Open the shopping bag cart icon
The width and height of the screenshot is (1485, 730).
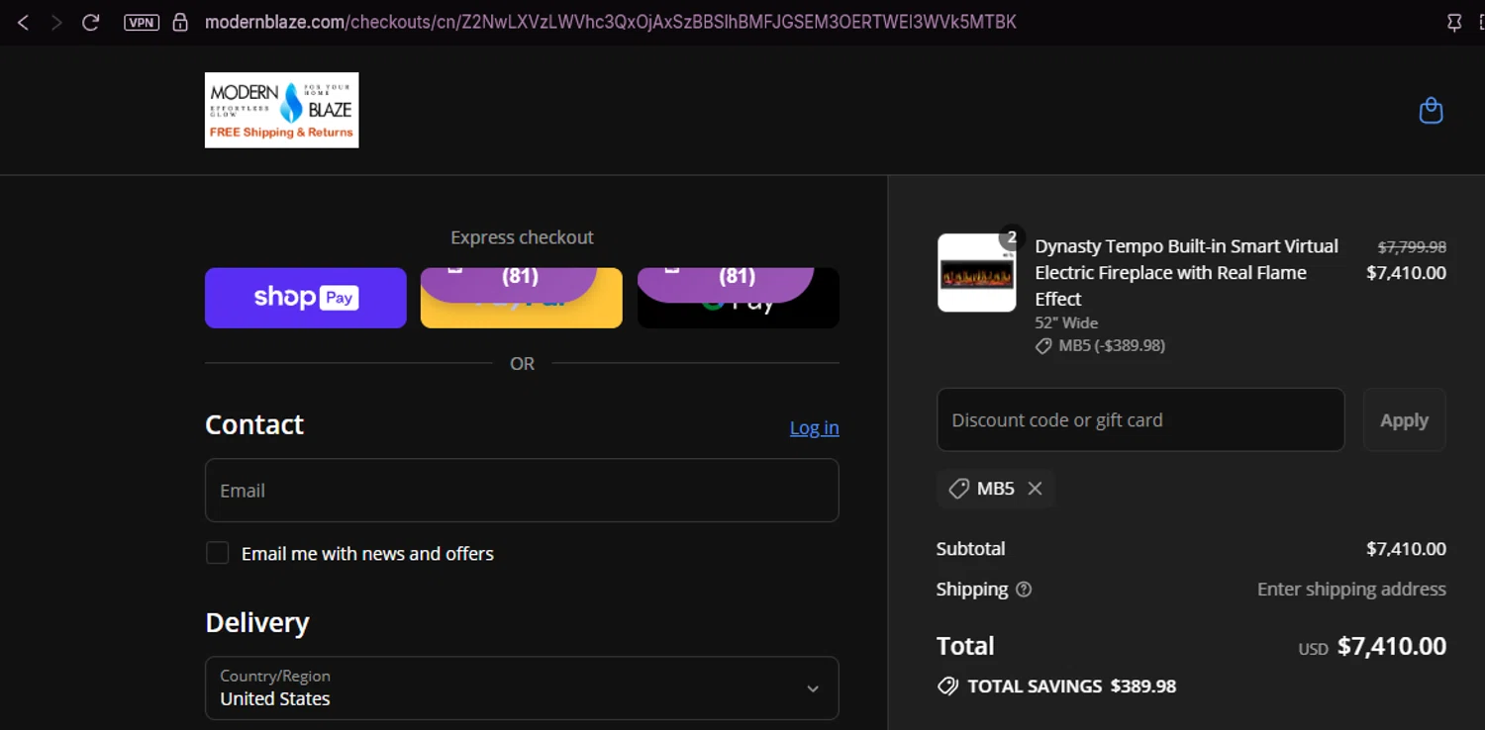tap(1431, 110)
